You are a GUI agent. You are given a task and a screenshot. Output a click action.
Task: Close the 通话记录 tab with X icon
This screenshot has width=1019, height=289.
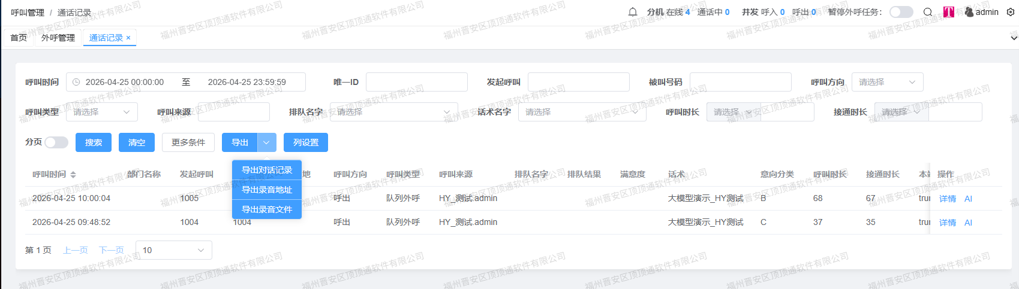point(128,38)
